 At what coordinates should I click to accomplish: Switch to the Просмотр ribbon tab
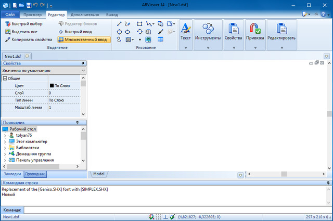(x=32, y=15)
